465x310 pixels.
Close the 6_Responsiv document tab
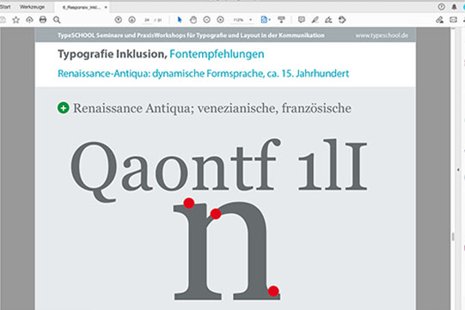[x=106, y=8]
